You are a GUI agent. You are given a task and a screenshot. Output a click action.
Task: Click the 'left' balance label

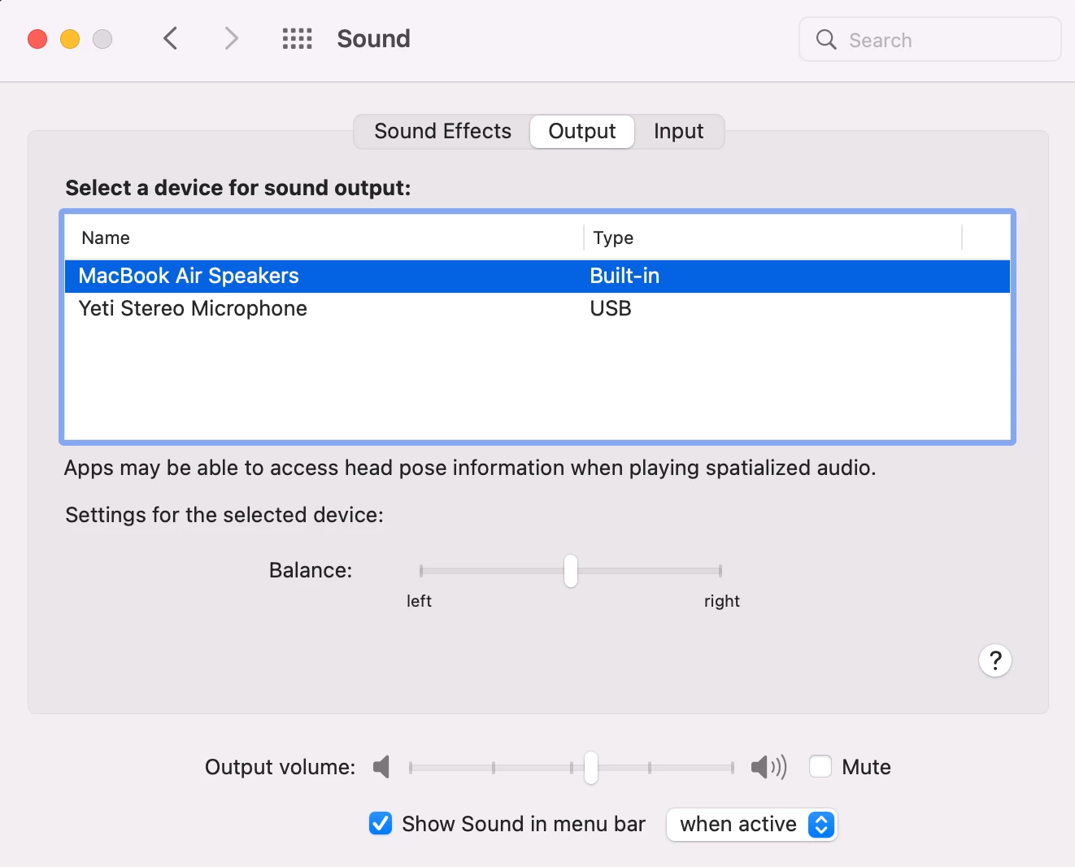pos(419,601)
